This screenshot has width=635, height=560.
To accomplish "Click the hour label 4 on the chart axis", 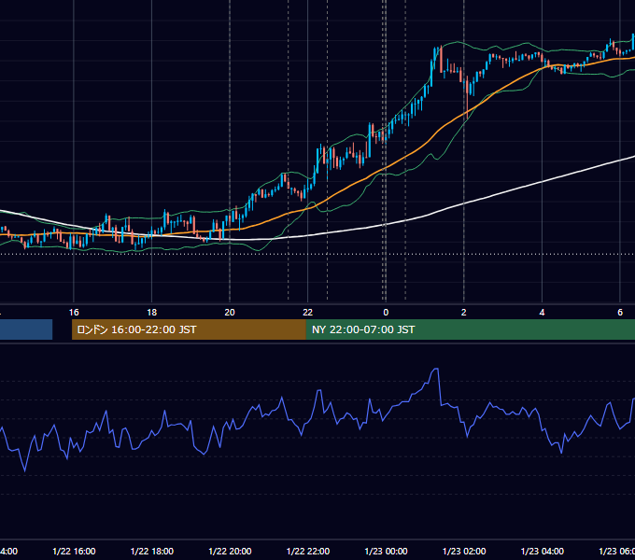I will click(x=542, y=313).
